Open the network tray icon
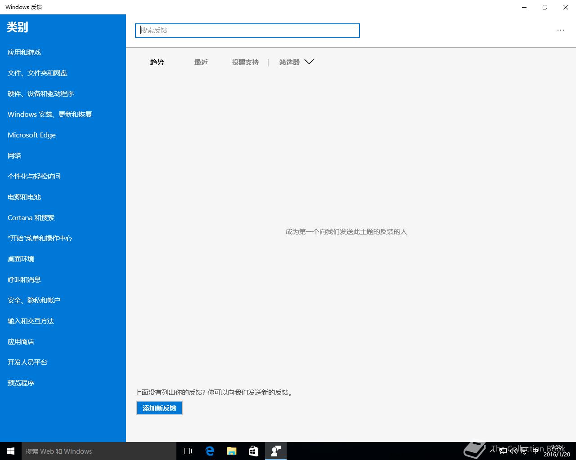 coord(503,451)
